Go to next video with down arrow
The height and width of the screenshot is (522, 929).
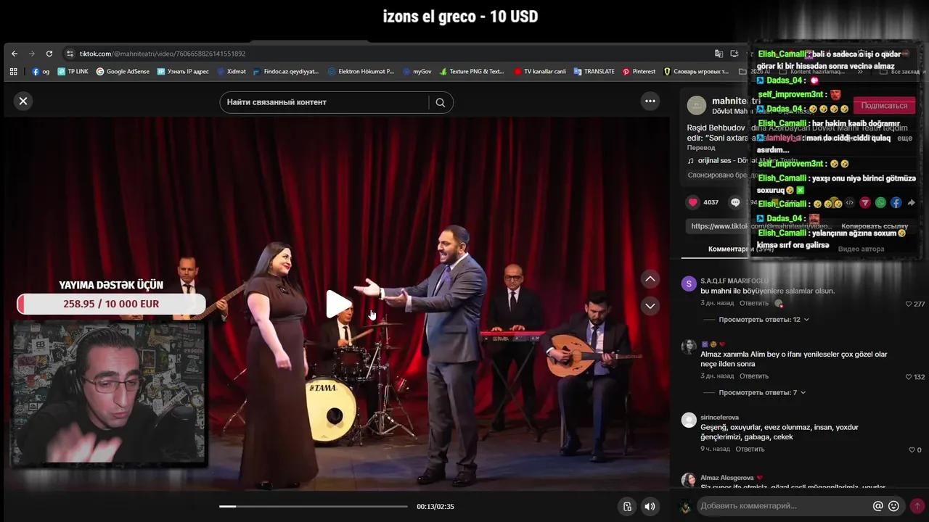point(650,306)
